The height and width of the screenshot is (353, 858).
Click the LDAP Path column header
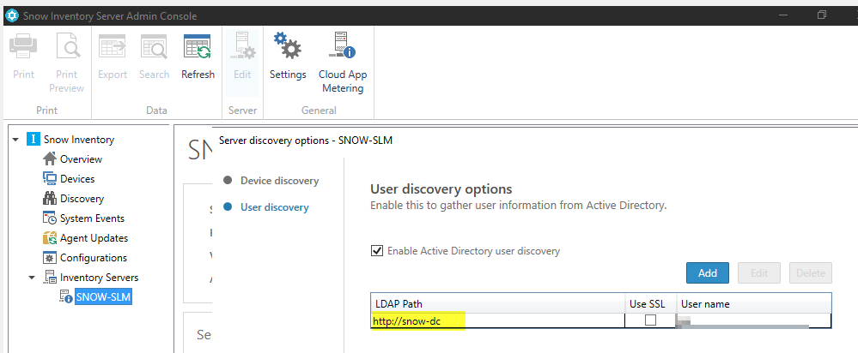click(497, 304)
